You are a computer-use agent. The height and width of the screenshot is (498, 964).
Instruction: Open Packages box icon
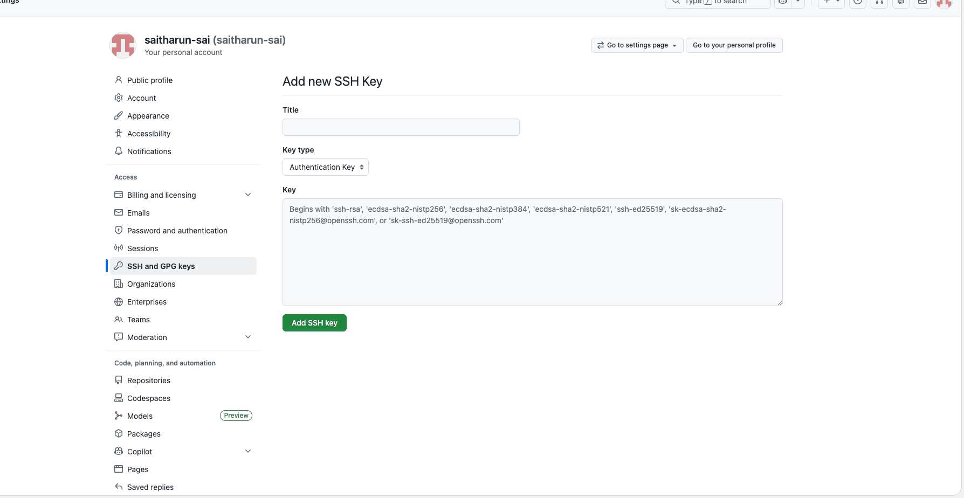[x=119, y=434]
